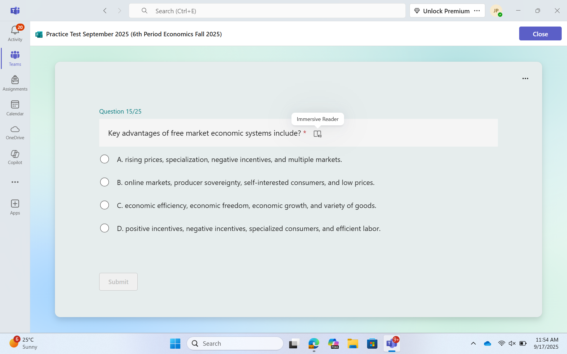567x354 pixels.
Task: Launch Copilot from the sidebar
Action: [x=15, y=157]
